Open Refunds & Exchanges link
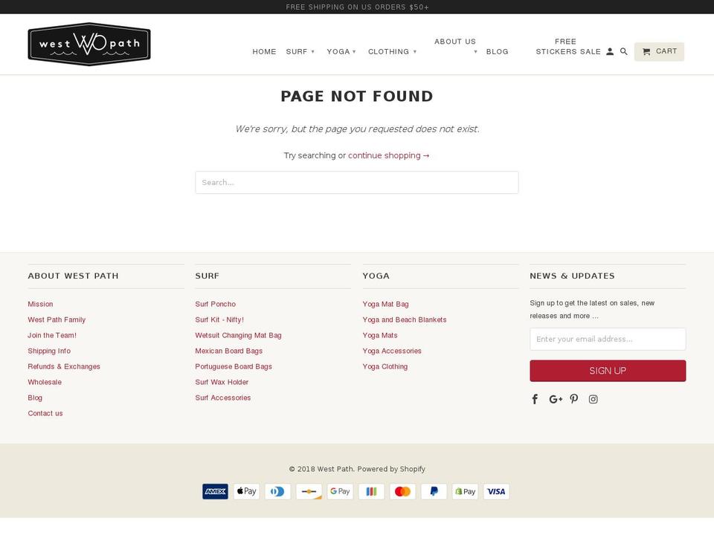 [64, 366]
